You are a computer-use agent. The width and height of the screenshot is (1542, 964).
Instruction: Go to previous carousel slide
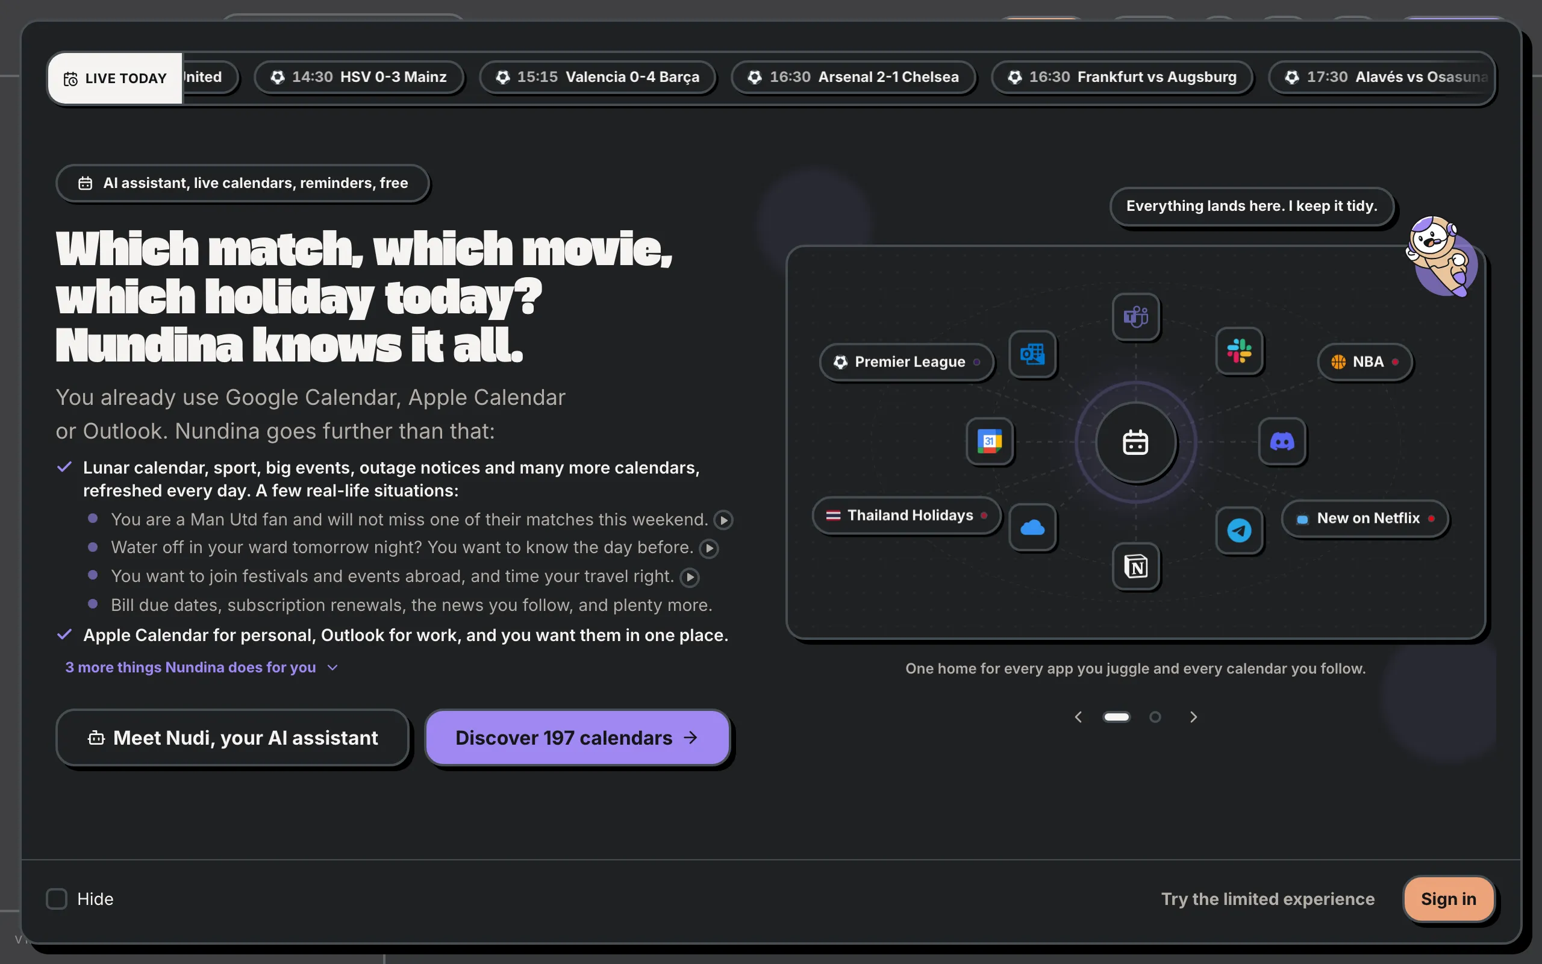[1078, 716]
